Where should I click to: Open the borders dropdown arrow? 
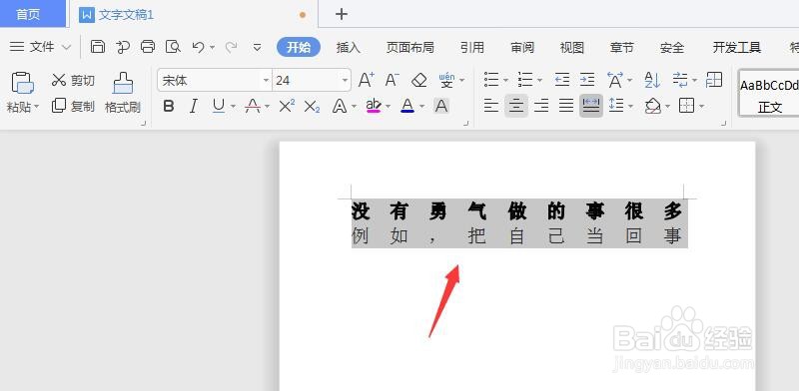(702, 107)
